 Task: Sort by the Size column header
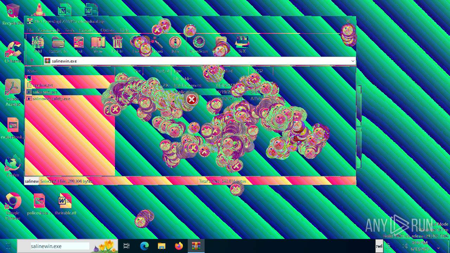(129, 71)
